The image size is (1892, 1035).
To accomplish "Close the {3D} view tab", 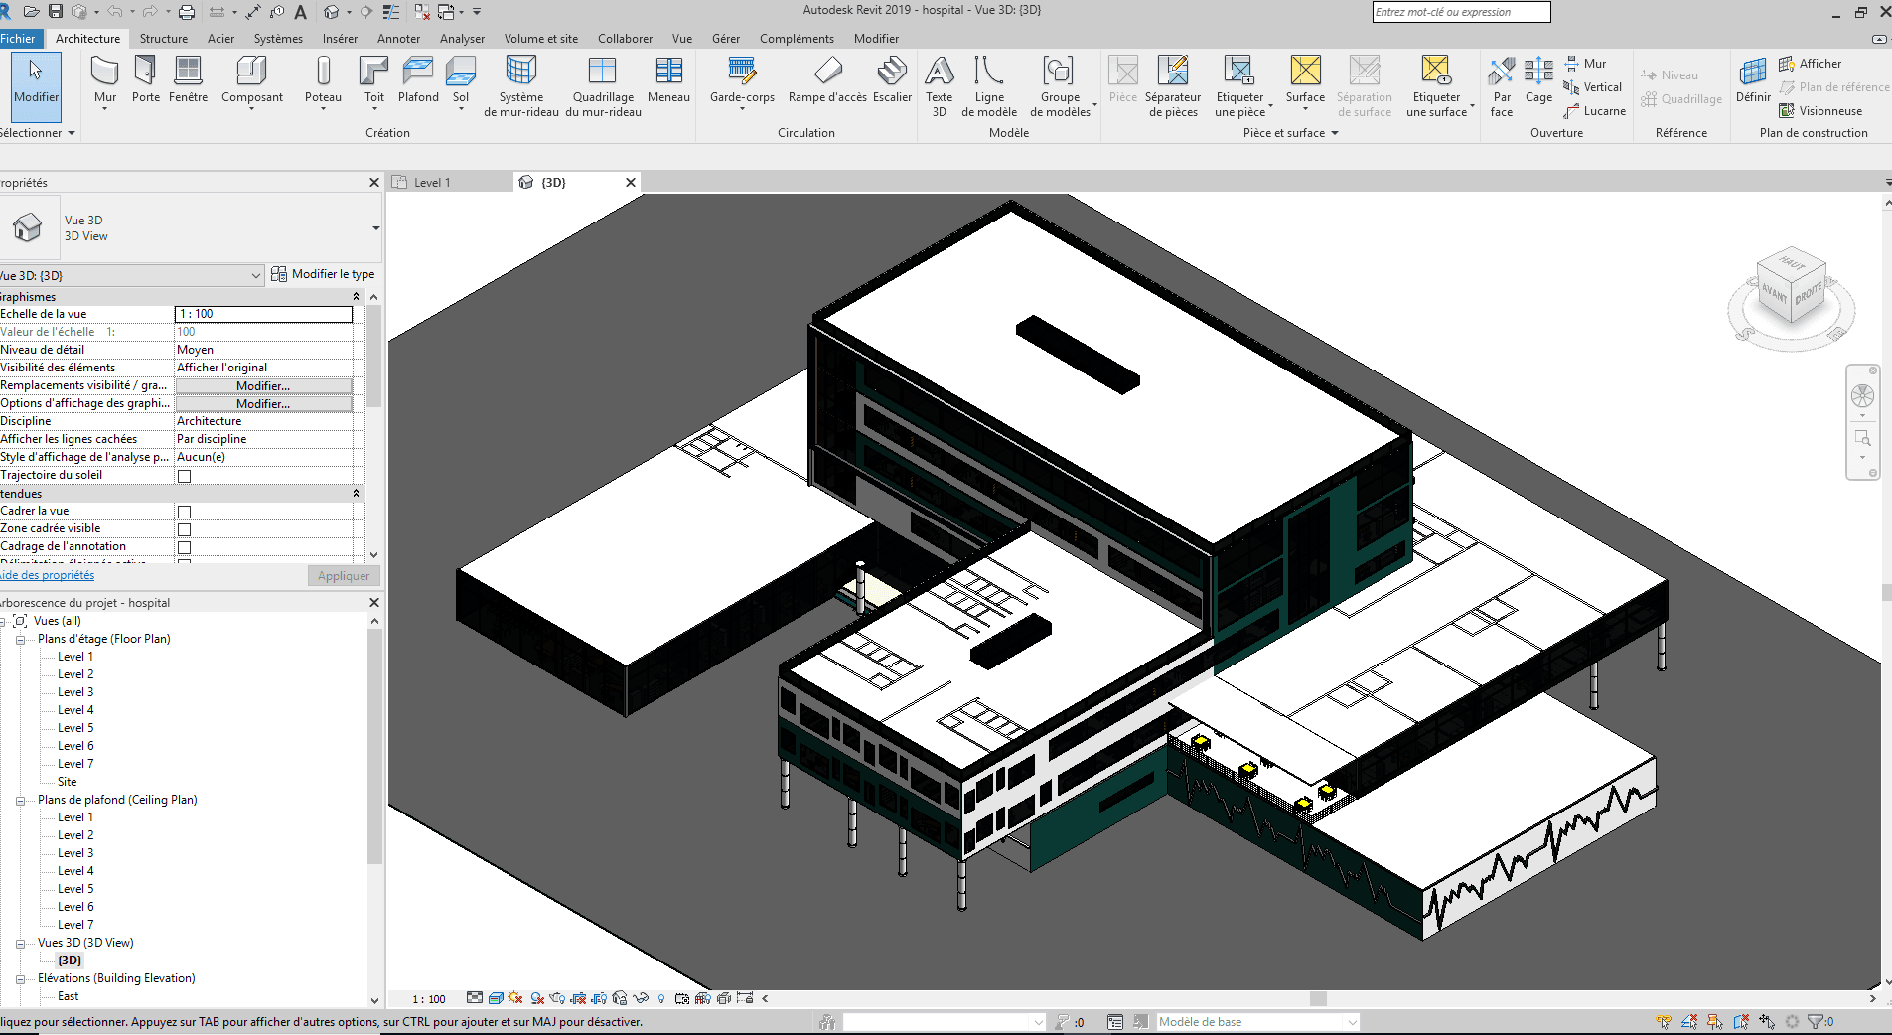I will (630, 183).
